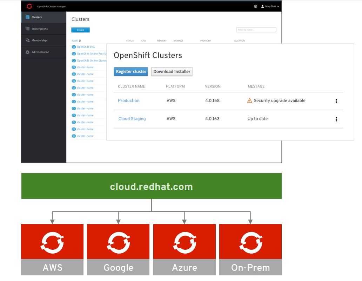Click the Membership people icon in sidebar
362x281 pixels.
28,40
